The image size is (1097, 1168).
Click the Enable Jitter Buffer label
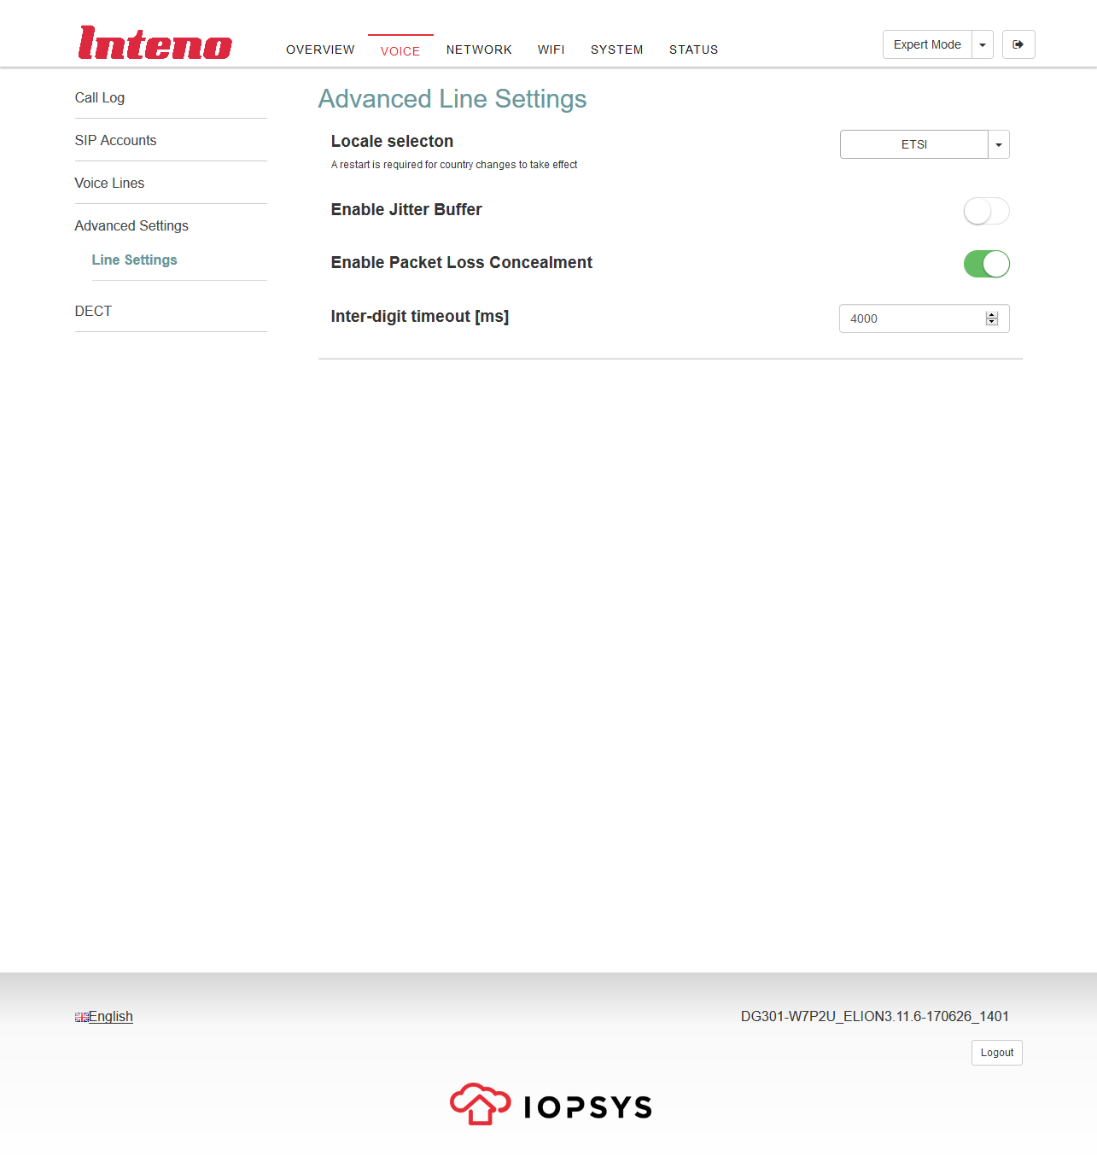[406, 209]
